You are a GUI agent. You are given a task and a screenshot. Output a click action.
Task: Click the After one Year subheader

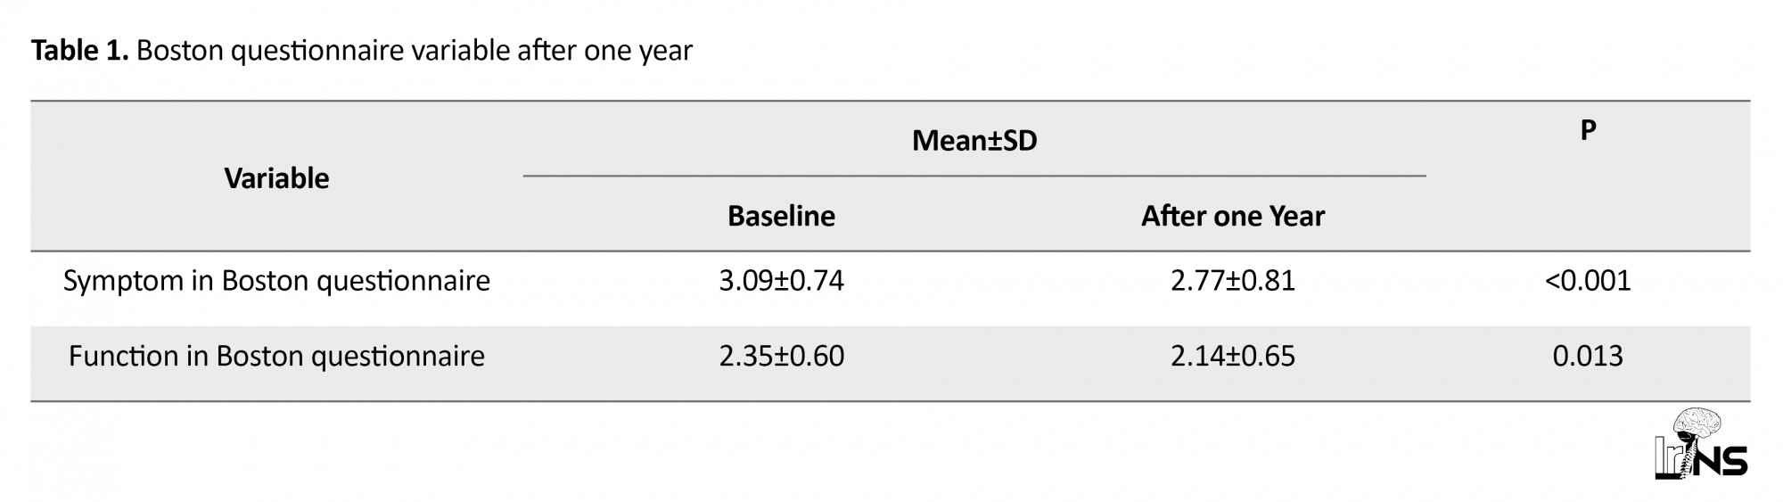tap(1233, 216)
